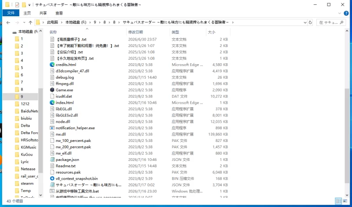Open the 查看 ribbon tab

[59, 13]
